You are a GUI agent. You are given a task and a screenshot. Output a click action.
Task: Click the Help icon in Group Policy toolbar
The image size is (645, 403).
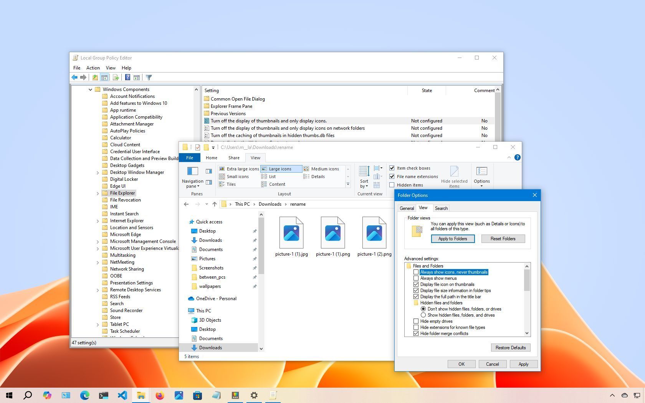click(127, 77)
